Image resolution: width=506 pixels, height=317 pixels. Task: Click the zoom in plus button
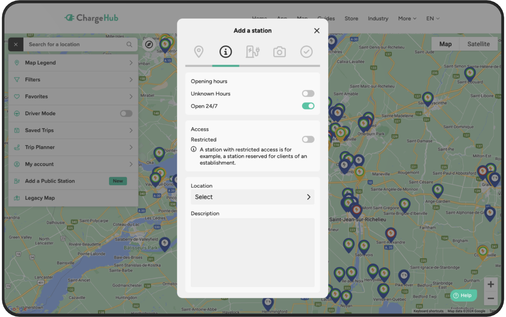(491, 284)
